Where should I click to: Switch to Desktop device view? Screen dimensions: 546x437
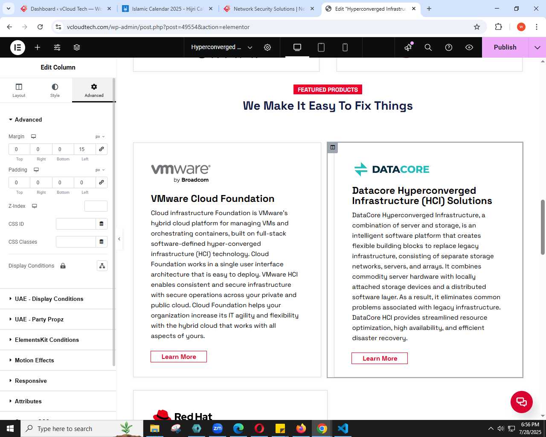pyautogui.click(x=297, y=47)
